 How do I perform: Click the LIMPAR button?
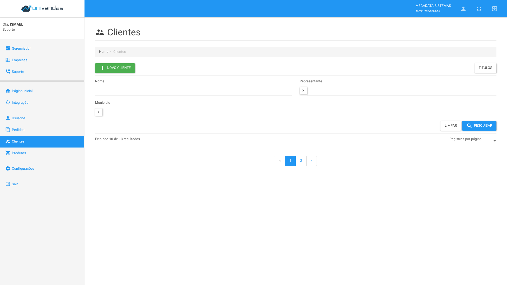pyautogui.click(x=450, y=126)
